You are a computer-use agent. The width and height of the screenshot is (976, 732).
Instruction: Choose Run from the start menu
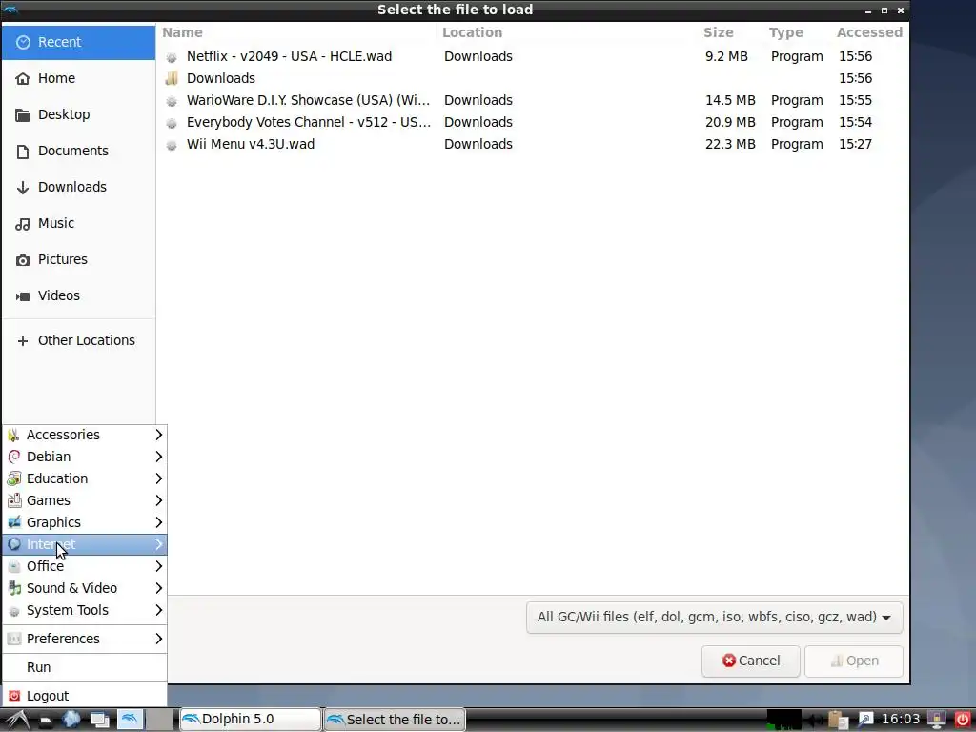85,667
